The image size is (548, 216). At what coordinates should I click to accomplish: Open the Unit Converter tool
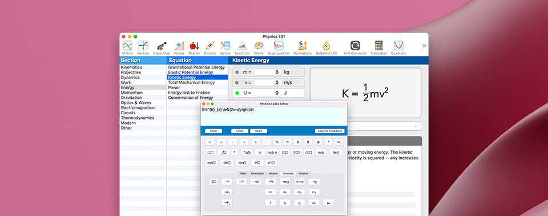point(355,48)
